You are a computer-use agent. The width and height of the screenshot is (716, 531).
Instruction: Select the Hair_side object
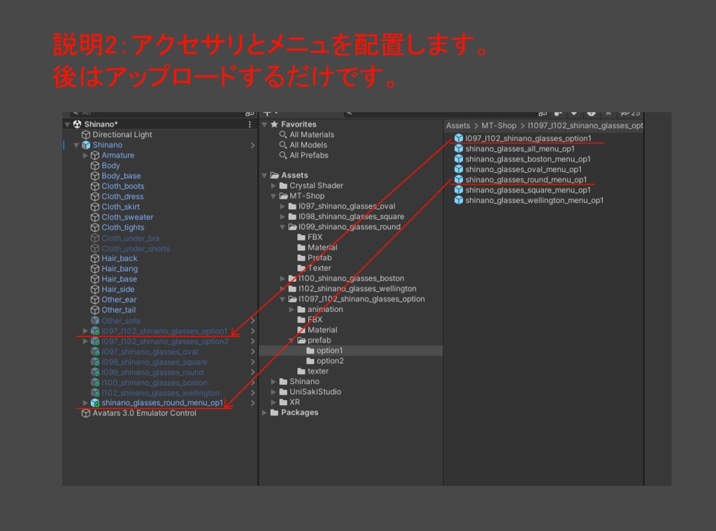(117, 289)
